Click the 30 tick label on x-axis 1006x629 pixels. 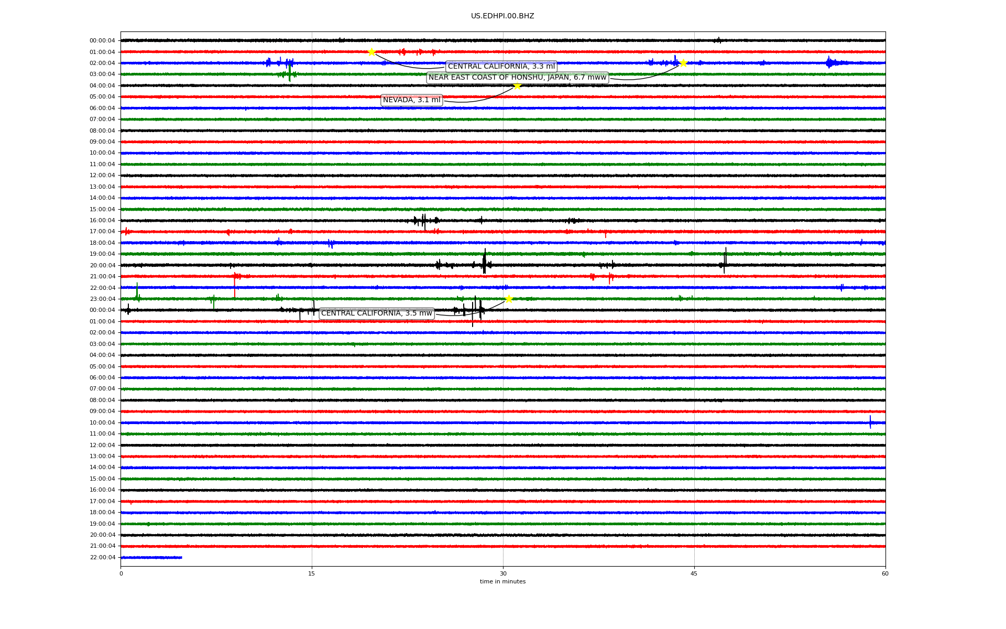[x=503, y=573]
